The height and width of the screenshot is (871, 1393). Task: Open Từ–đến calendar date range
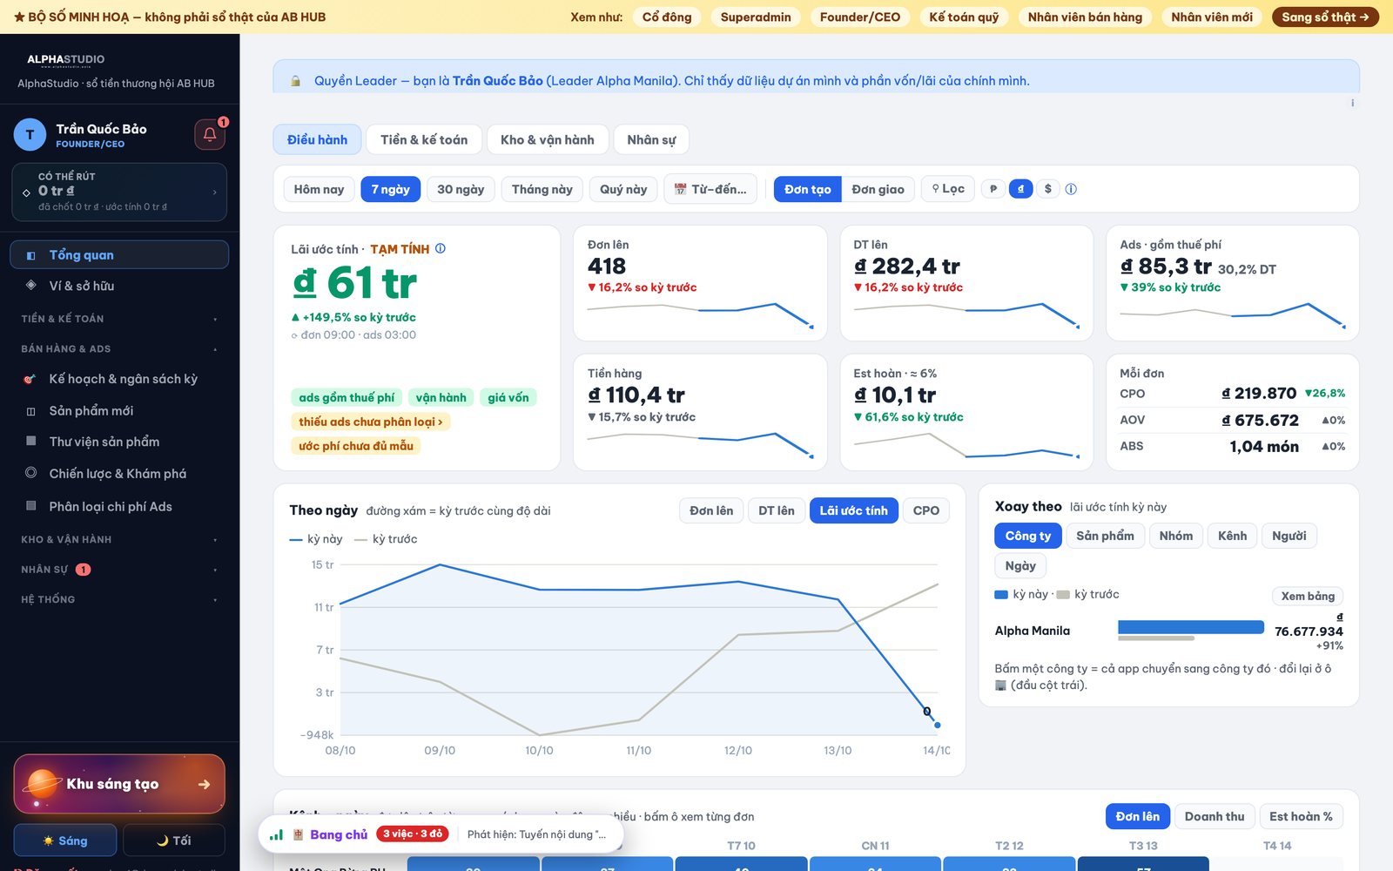710,189
